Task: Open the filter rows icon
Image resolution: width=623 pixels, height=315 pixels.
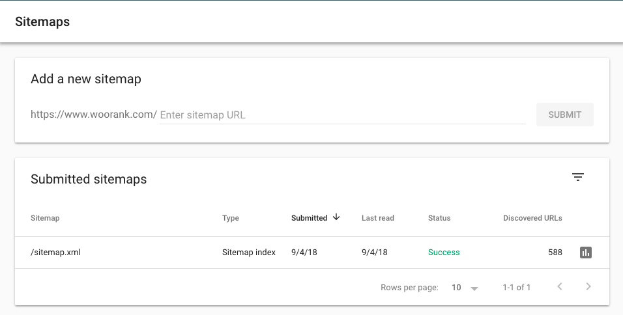Action: (577, 177)
